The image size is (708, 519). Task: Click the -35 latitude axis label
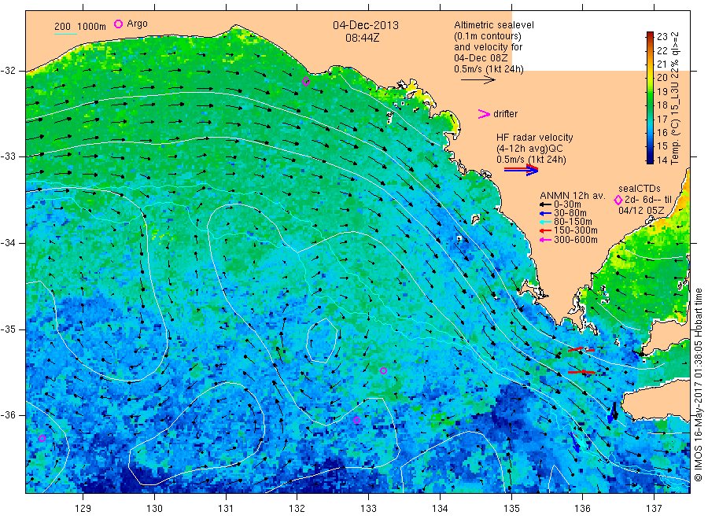click(x=8, y=329)
